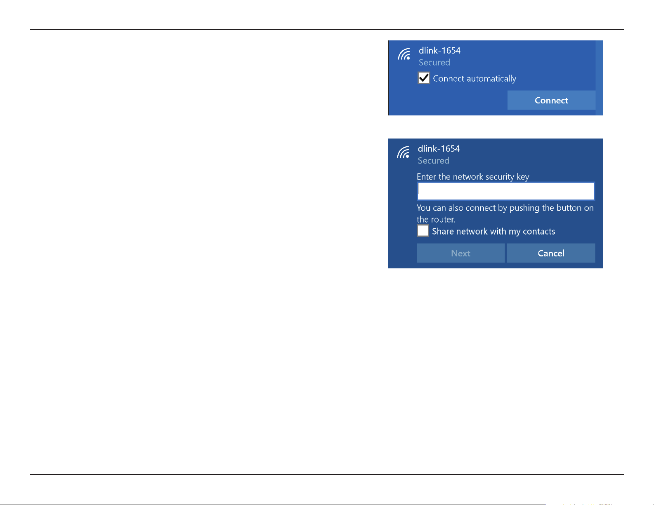
Task: Cancel the network key prompt
Action: click(551, 253)
